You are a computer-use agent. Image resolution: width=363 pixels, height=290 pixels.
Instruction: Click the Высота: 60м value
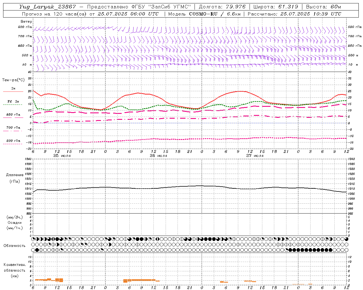323,7
